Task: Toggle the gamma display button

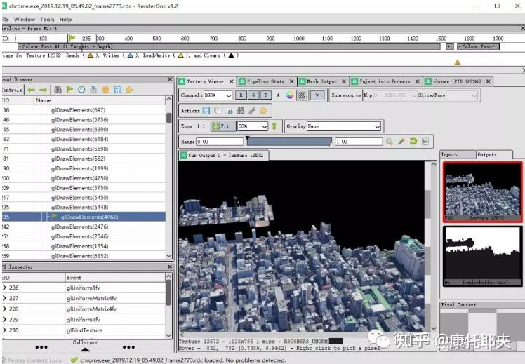Action: [x=317, y=95]
